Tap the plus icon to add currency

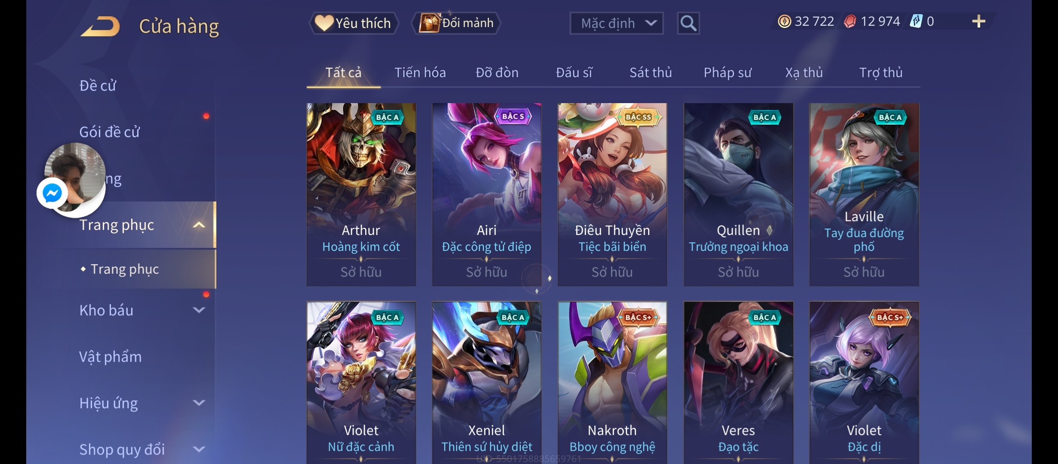pyautogui.click(x=978, y=21)
